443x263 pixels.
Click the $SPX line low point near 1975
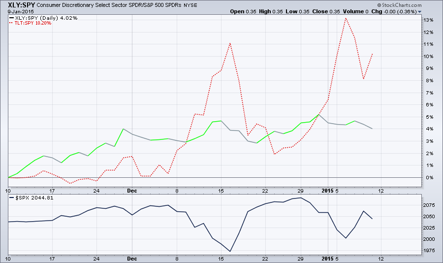pyautogui.click(x=230, y=251)
